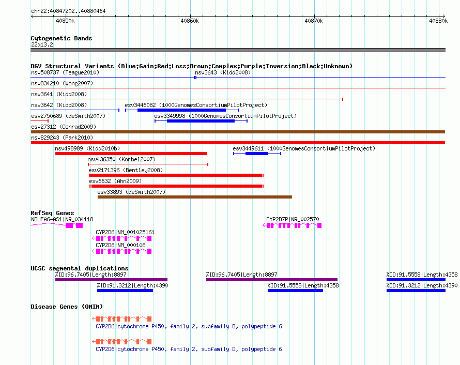Image resolution: width=460 pixels, height=365 pixels.
Task: Click the 40880k ruler tick label
Action: (438, 21)
